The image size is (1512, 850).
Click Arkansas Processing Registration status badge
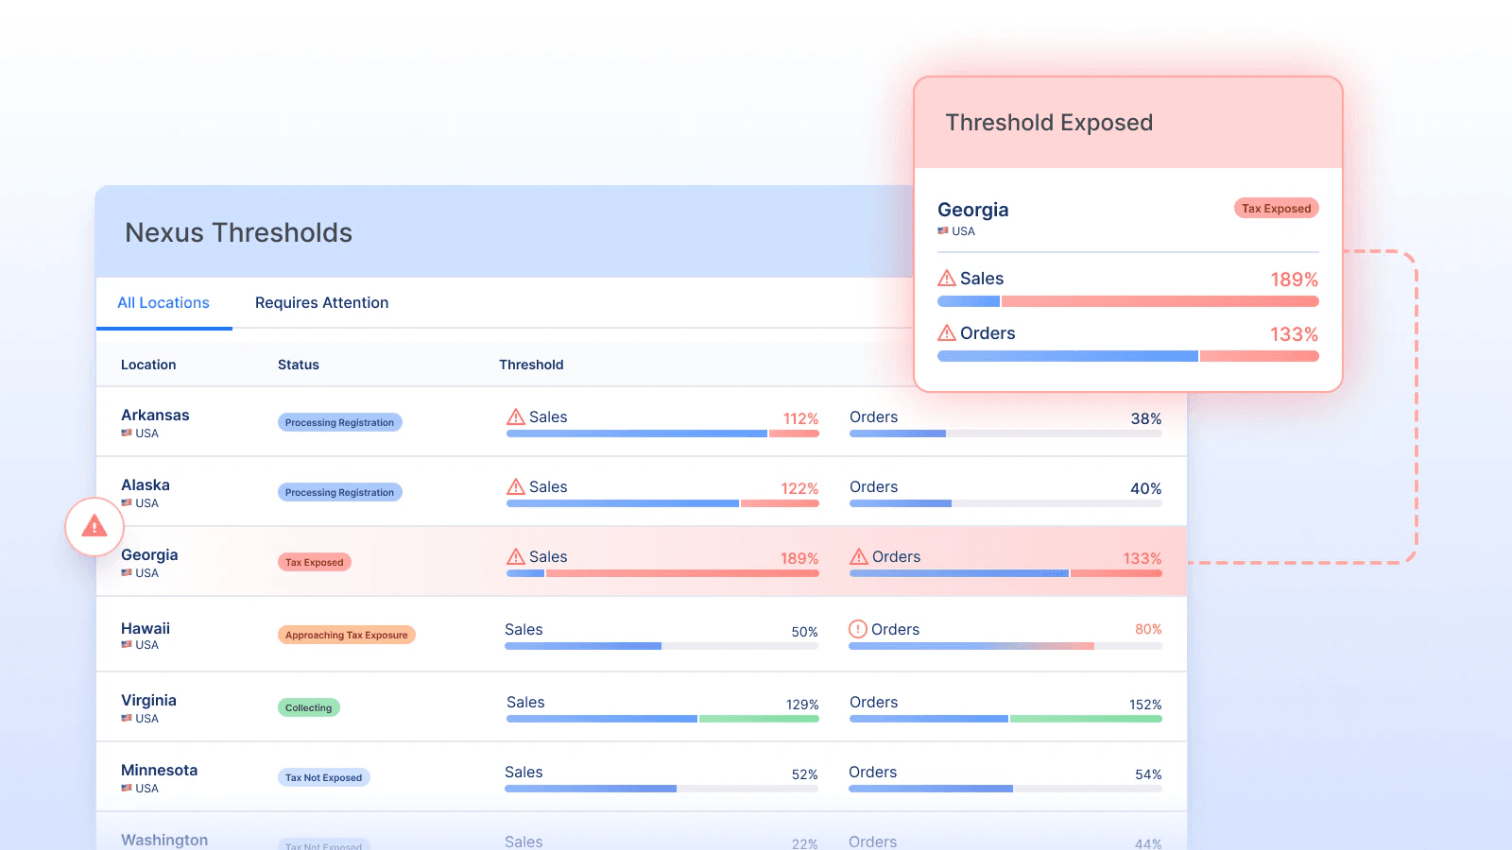coord(339,422)
